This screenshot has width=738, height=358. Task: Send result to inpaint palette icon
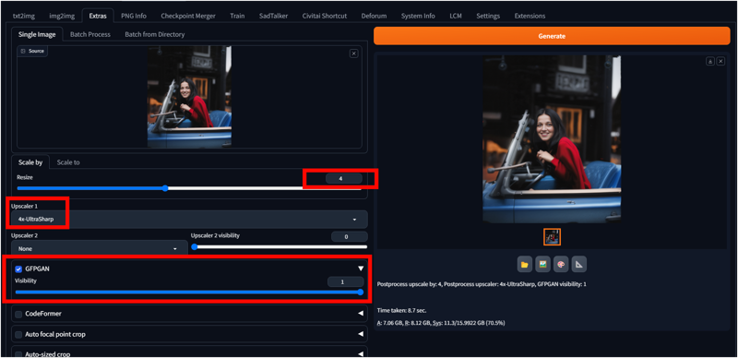pyautogui.click(x=561, y=264)
